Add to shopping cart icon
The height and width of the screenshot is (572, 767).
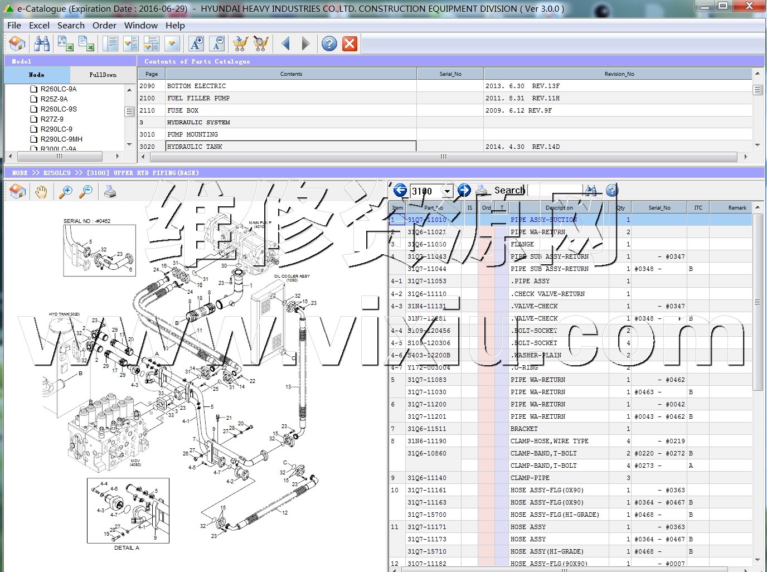pyautogui.click(x=240, y=43)
